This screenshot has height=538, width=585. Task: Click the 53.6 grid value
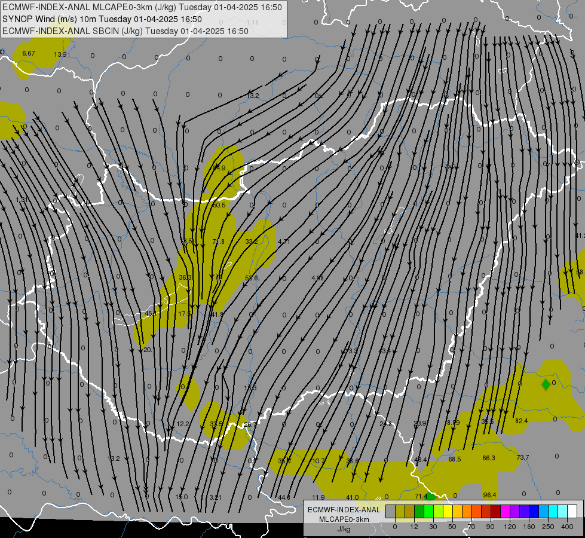point(252,278)
